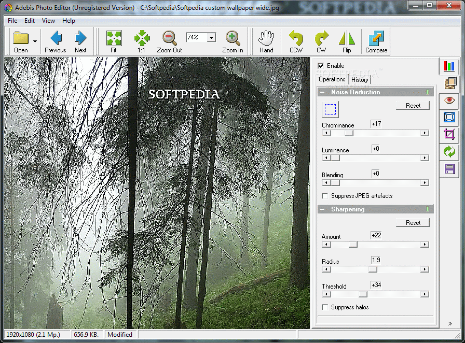Click the Amount slider thumb
This screenshot has width=465, height=343.
point(353,245)
